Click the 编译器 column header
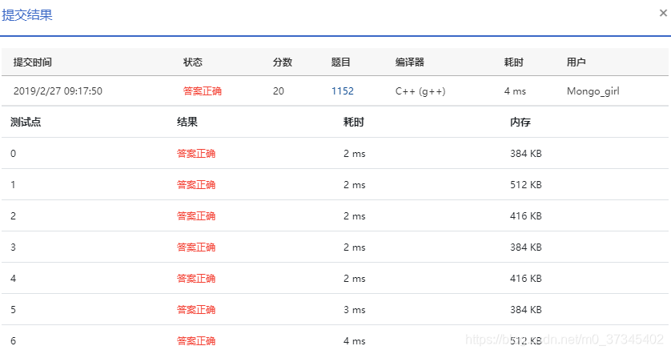671x354 pixels. [x=409, y=62]
